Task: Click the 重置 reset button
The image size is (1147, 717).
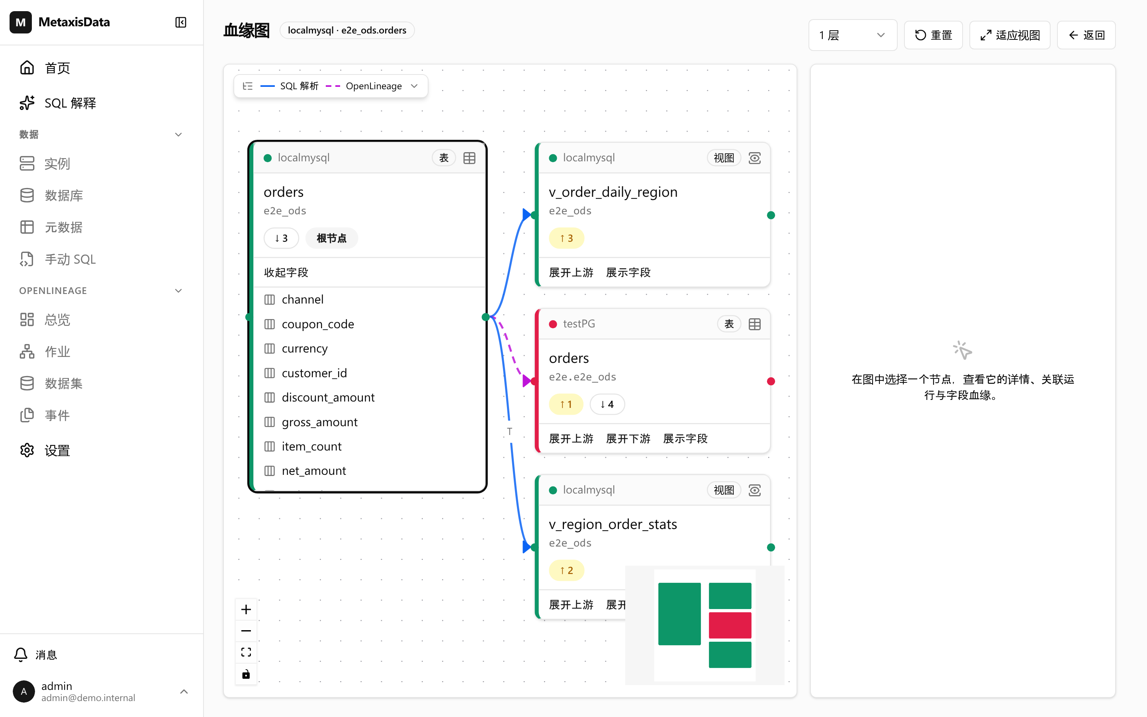Action: (x=933, y=35)
